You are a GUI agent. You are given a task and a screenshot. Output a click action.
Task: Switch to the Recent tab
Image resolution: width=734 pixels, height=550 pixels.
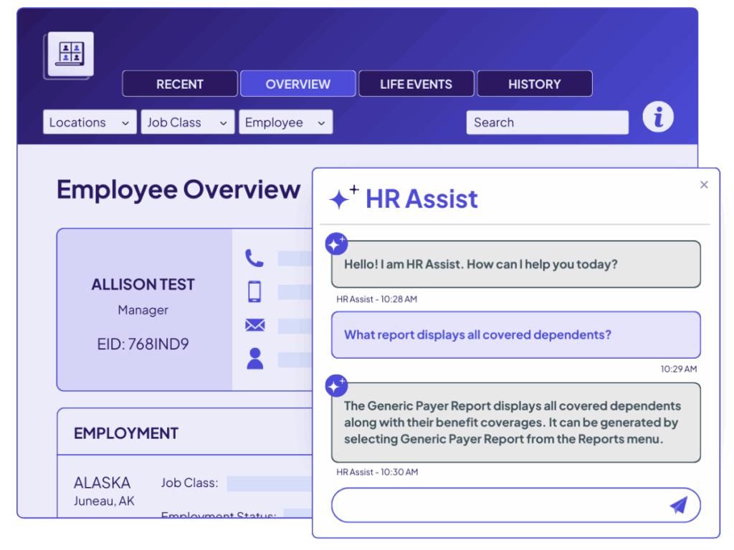point(180,84)
